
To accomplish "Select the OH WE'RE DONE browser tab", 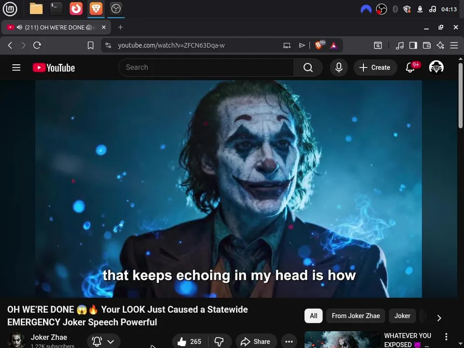I will [x=56, y=27].
